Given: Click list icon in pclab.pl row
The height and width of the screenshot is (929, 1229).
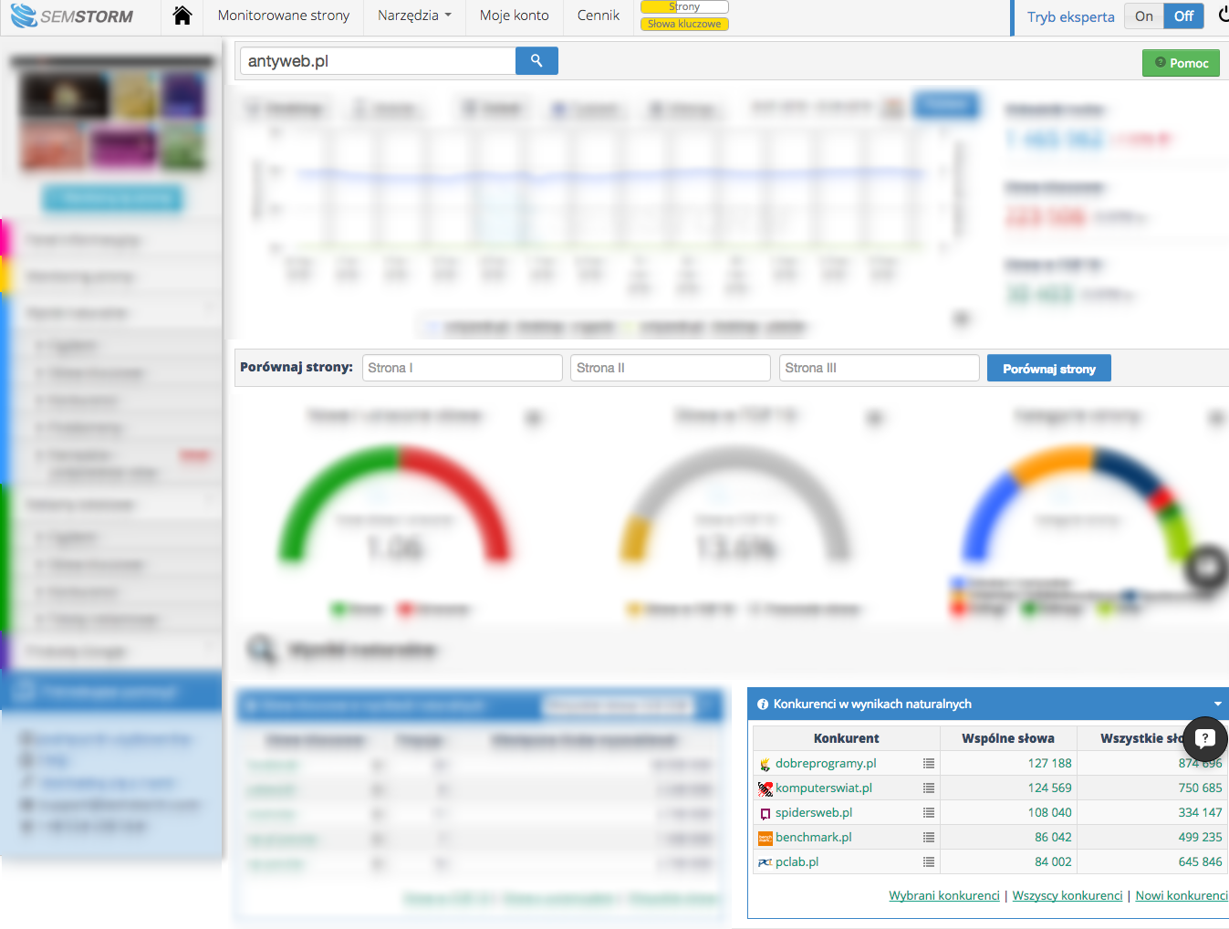Looking at the screenshot, I should pyautogui.click(x=929, y=861).
